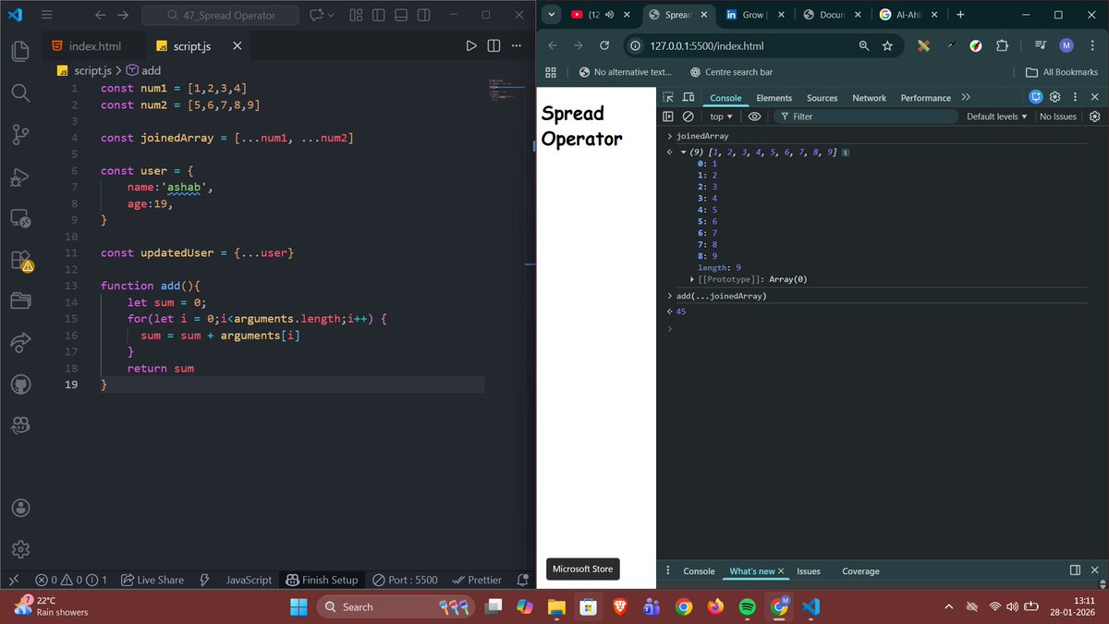The image size is (1109, 624).
Task: Open the Chrome Extensions puzzle icon
Action: (1002, 46)
